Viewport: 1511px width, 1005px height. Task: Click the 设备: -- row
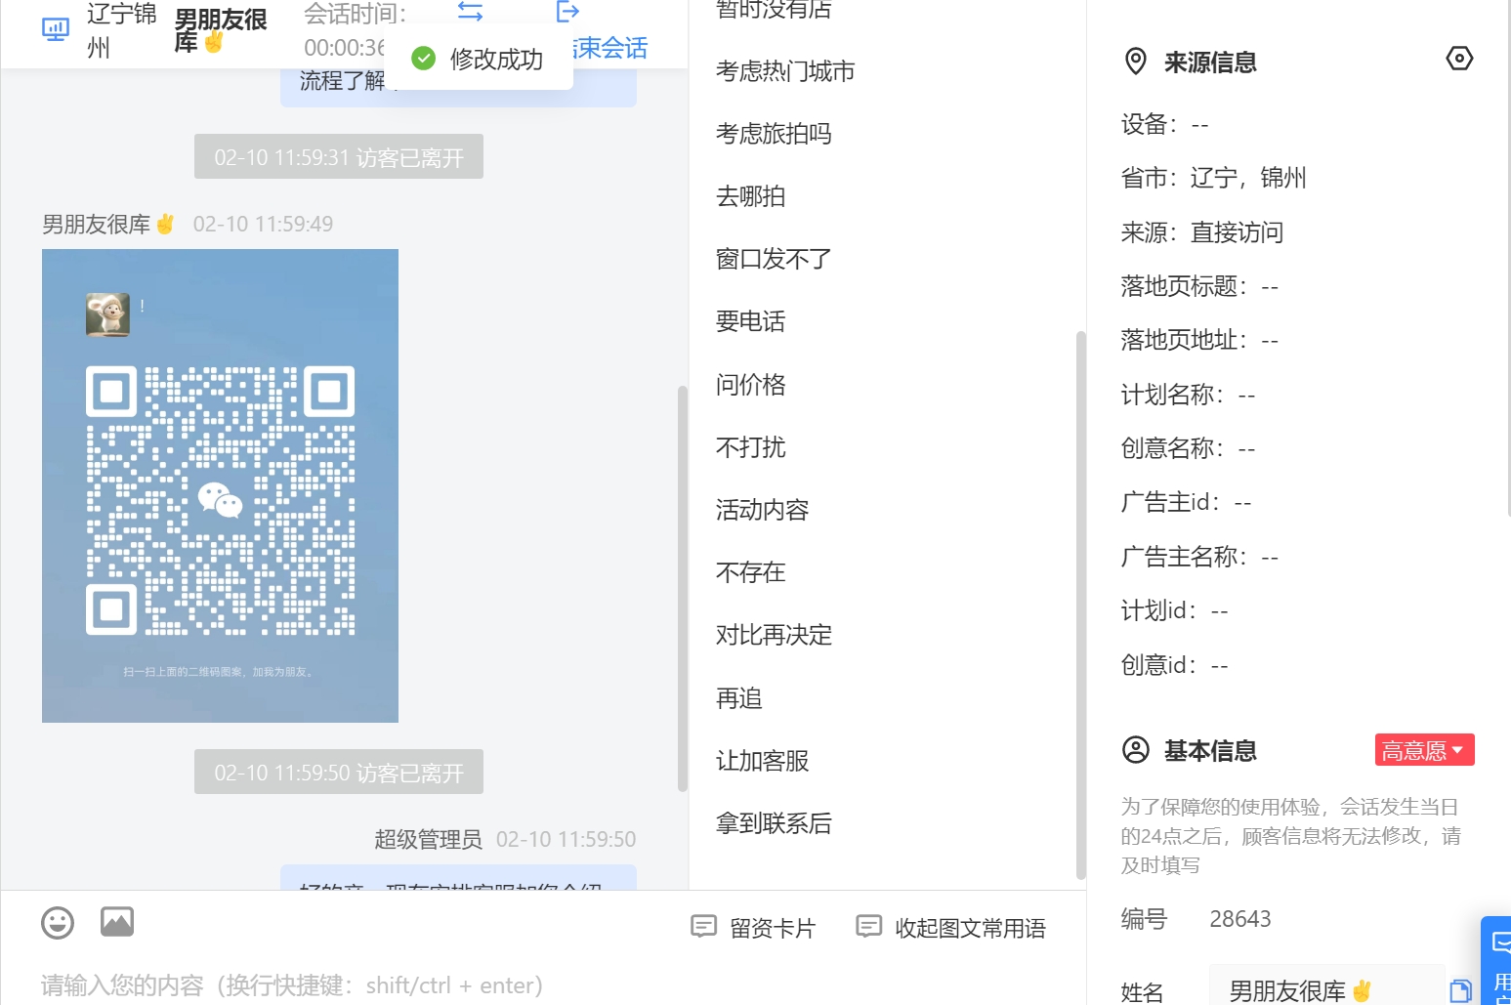[x=1164, y=124]
